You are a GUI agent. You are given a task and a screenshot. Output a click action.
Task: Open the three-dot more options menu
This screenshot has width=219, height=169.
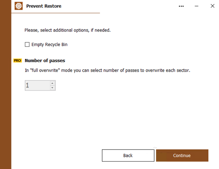(x=181, y=6)
